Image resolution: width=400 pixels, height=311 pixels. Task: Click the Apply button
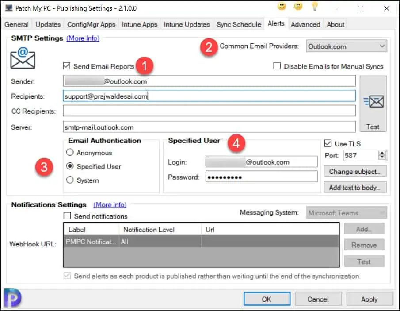tap(370, 299)
